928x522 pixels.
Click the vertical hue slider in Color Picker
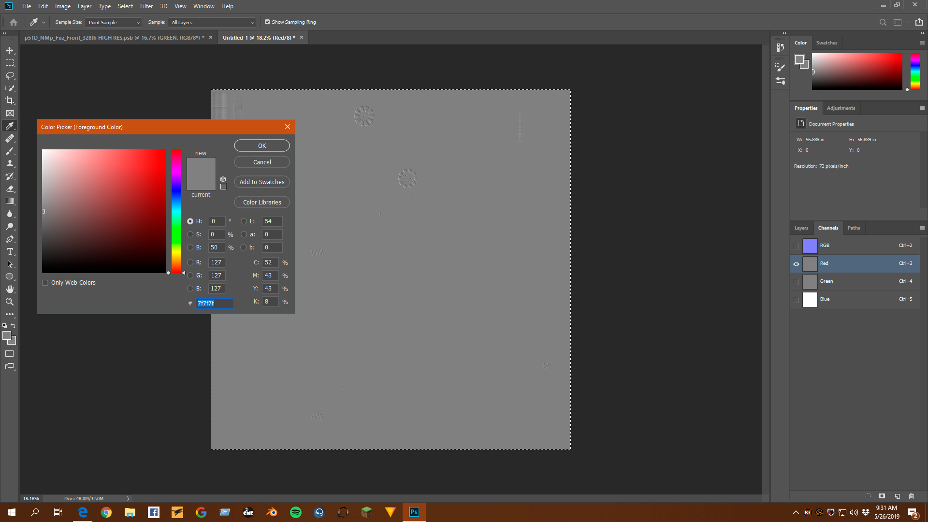(176, 211)
